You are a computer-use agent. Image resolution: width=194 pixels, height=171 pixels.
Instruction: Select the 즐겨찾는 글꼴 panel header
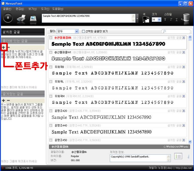click(x=23, y=94)
